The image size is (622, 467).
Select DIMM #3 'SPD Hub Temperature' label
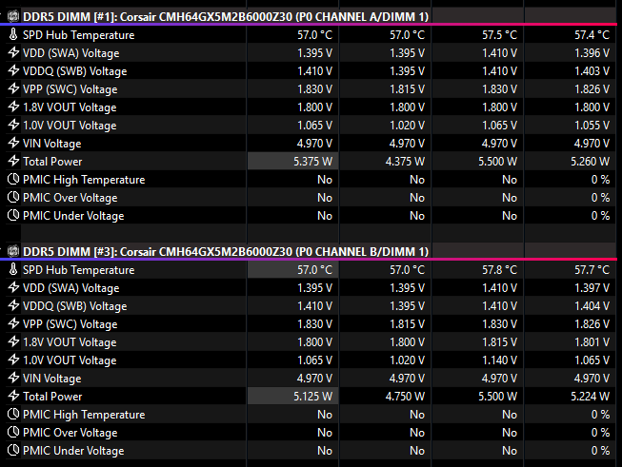pos(78,270)
